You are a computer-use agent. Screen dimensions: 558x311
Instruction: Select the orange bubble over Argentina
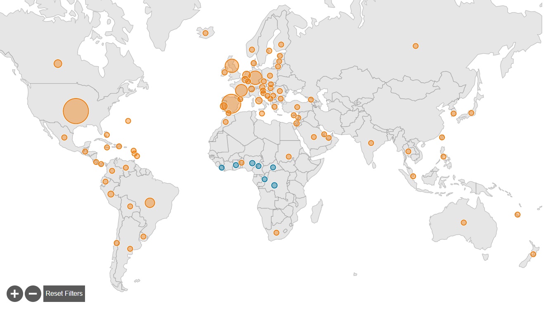[130, 248]
